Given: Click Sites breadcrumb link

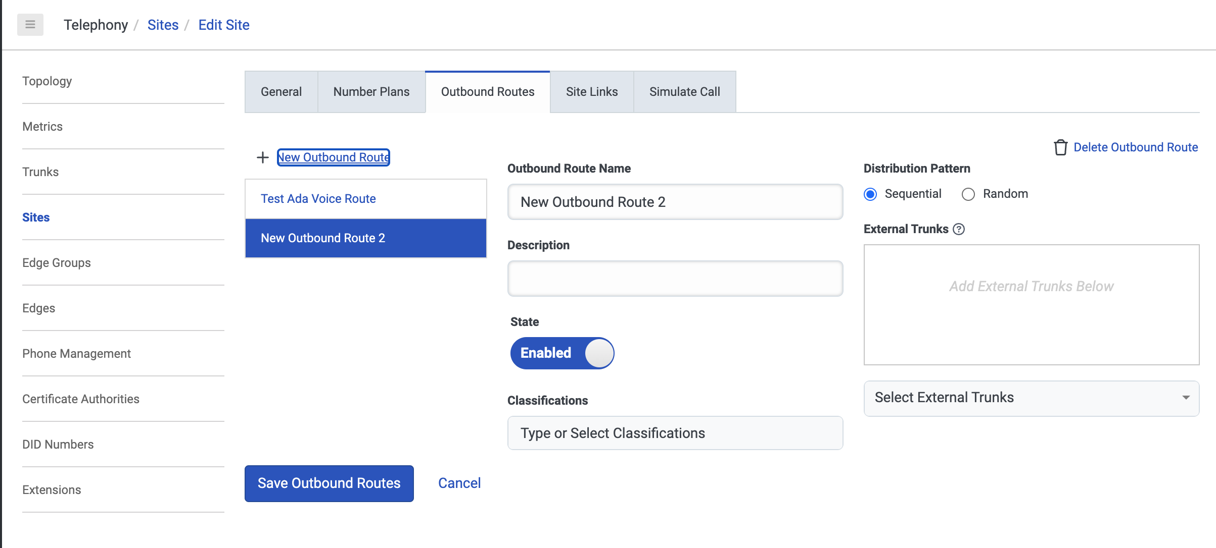Looking at the screenshot, I should (x=163, y=25).
